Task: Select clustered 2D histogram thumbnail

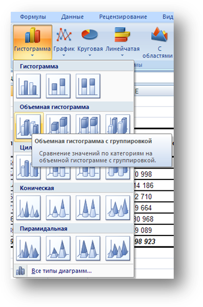Action: [x=28, y=86]
